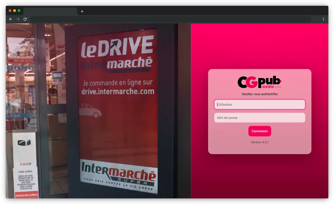Click the CGpub média logo
Image resolution: width=334 pixels, height=204 pixels.
tap(259, 82)
